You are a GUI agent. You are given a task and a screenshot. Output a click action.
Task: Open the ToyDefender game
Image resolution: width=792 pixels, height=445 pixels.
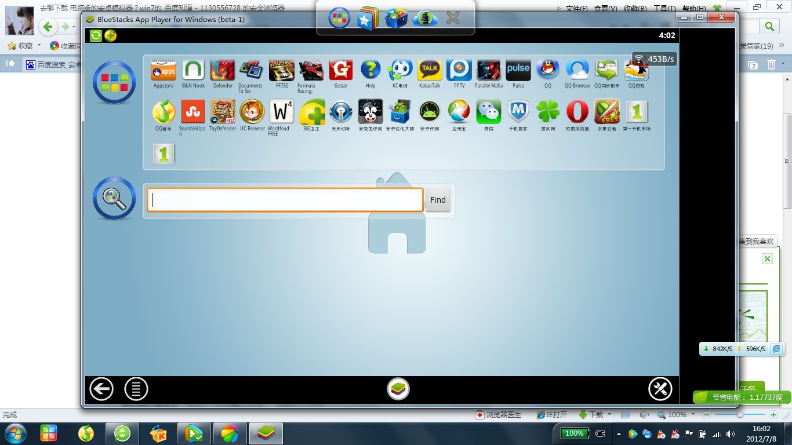(x=223, y=112)
